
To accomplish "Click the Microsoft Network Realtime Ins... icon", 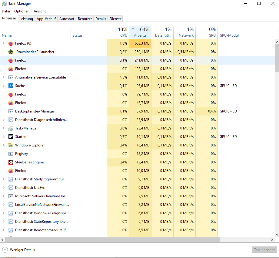I will tap(11, 196).
